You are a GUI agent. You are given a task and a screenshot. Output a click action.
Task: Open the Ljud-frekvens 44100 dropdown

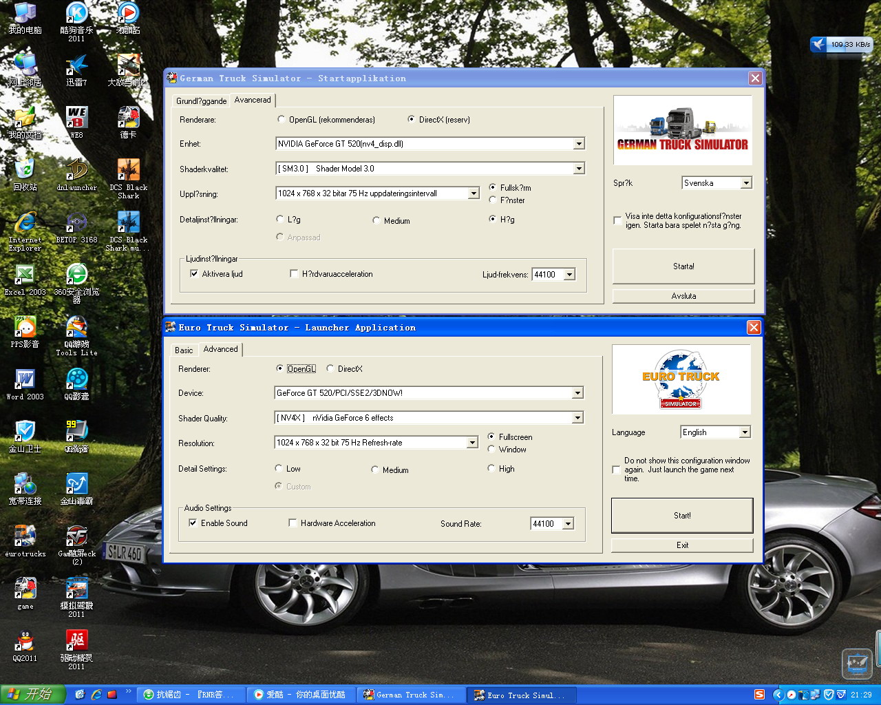click(x=569, y=275)
